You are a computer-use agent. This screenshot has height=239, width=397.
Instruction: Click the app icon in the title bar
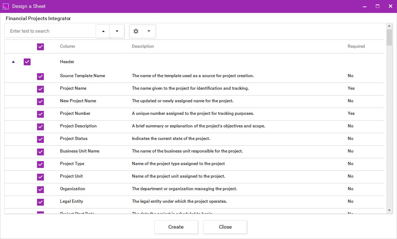tap(5, 6)
